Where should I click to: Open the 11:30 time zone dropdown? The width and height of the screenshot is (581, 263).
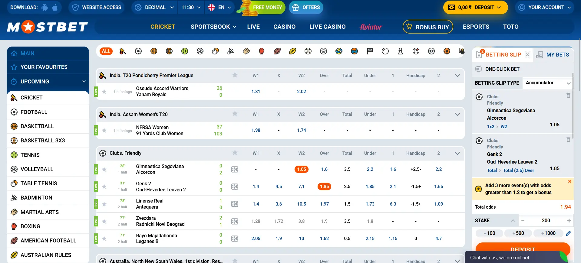click(191, 7)
